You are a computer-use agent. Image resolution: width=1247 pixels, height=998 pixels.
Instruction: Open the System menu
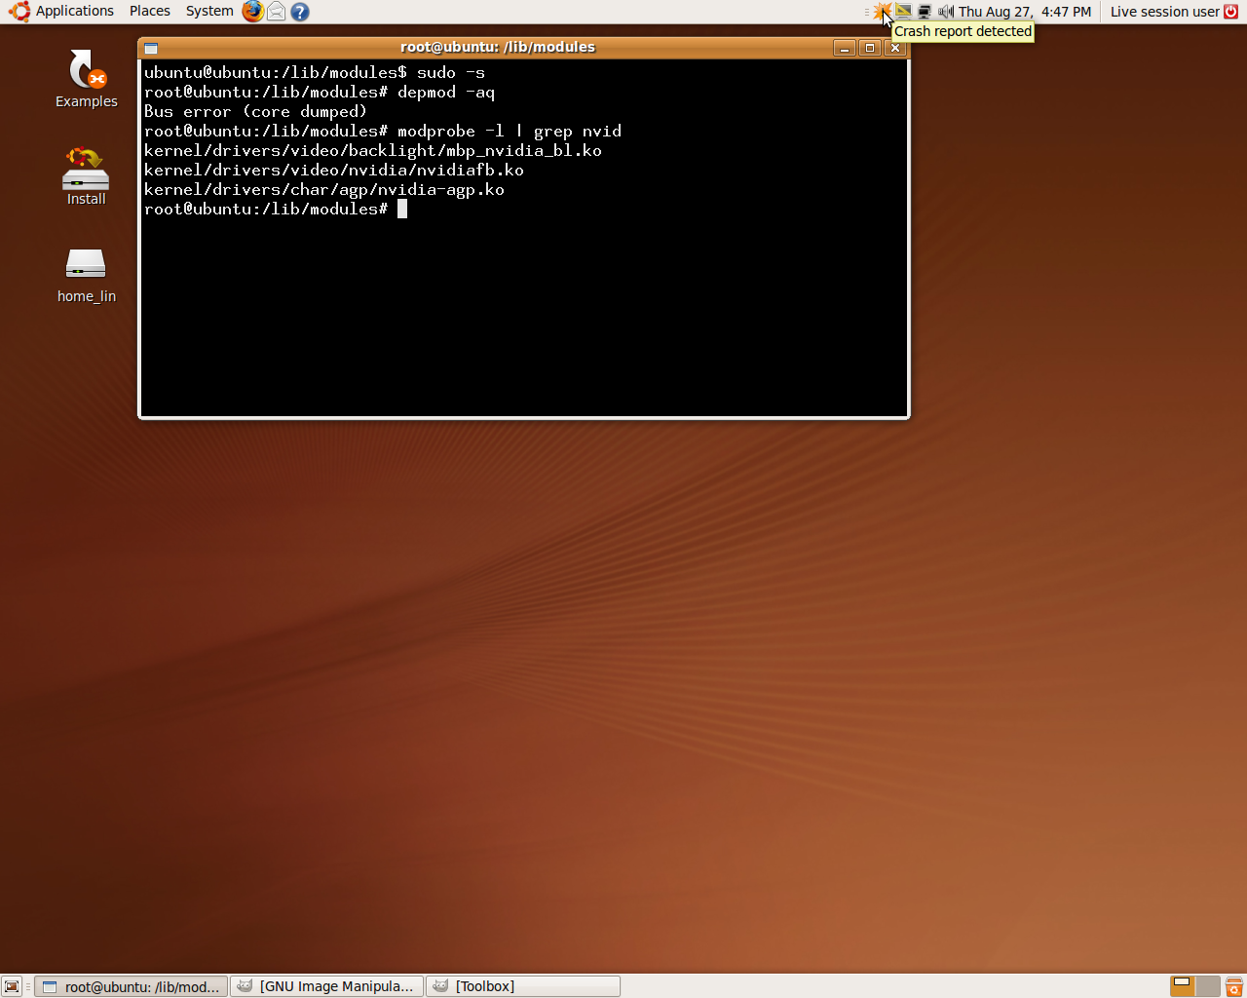coord(209,12)
